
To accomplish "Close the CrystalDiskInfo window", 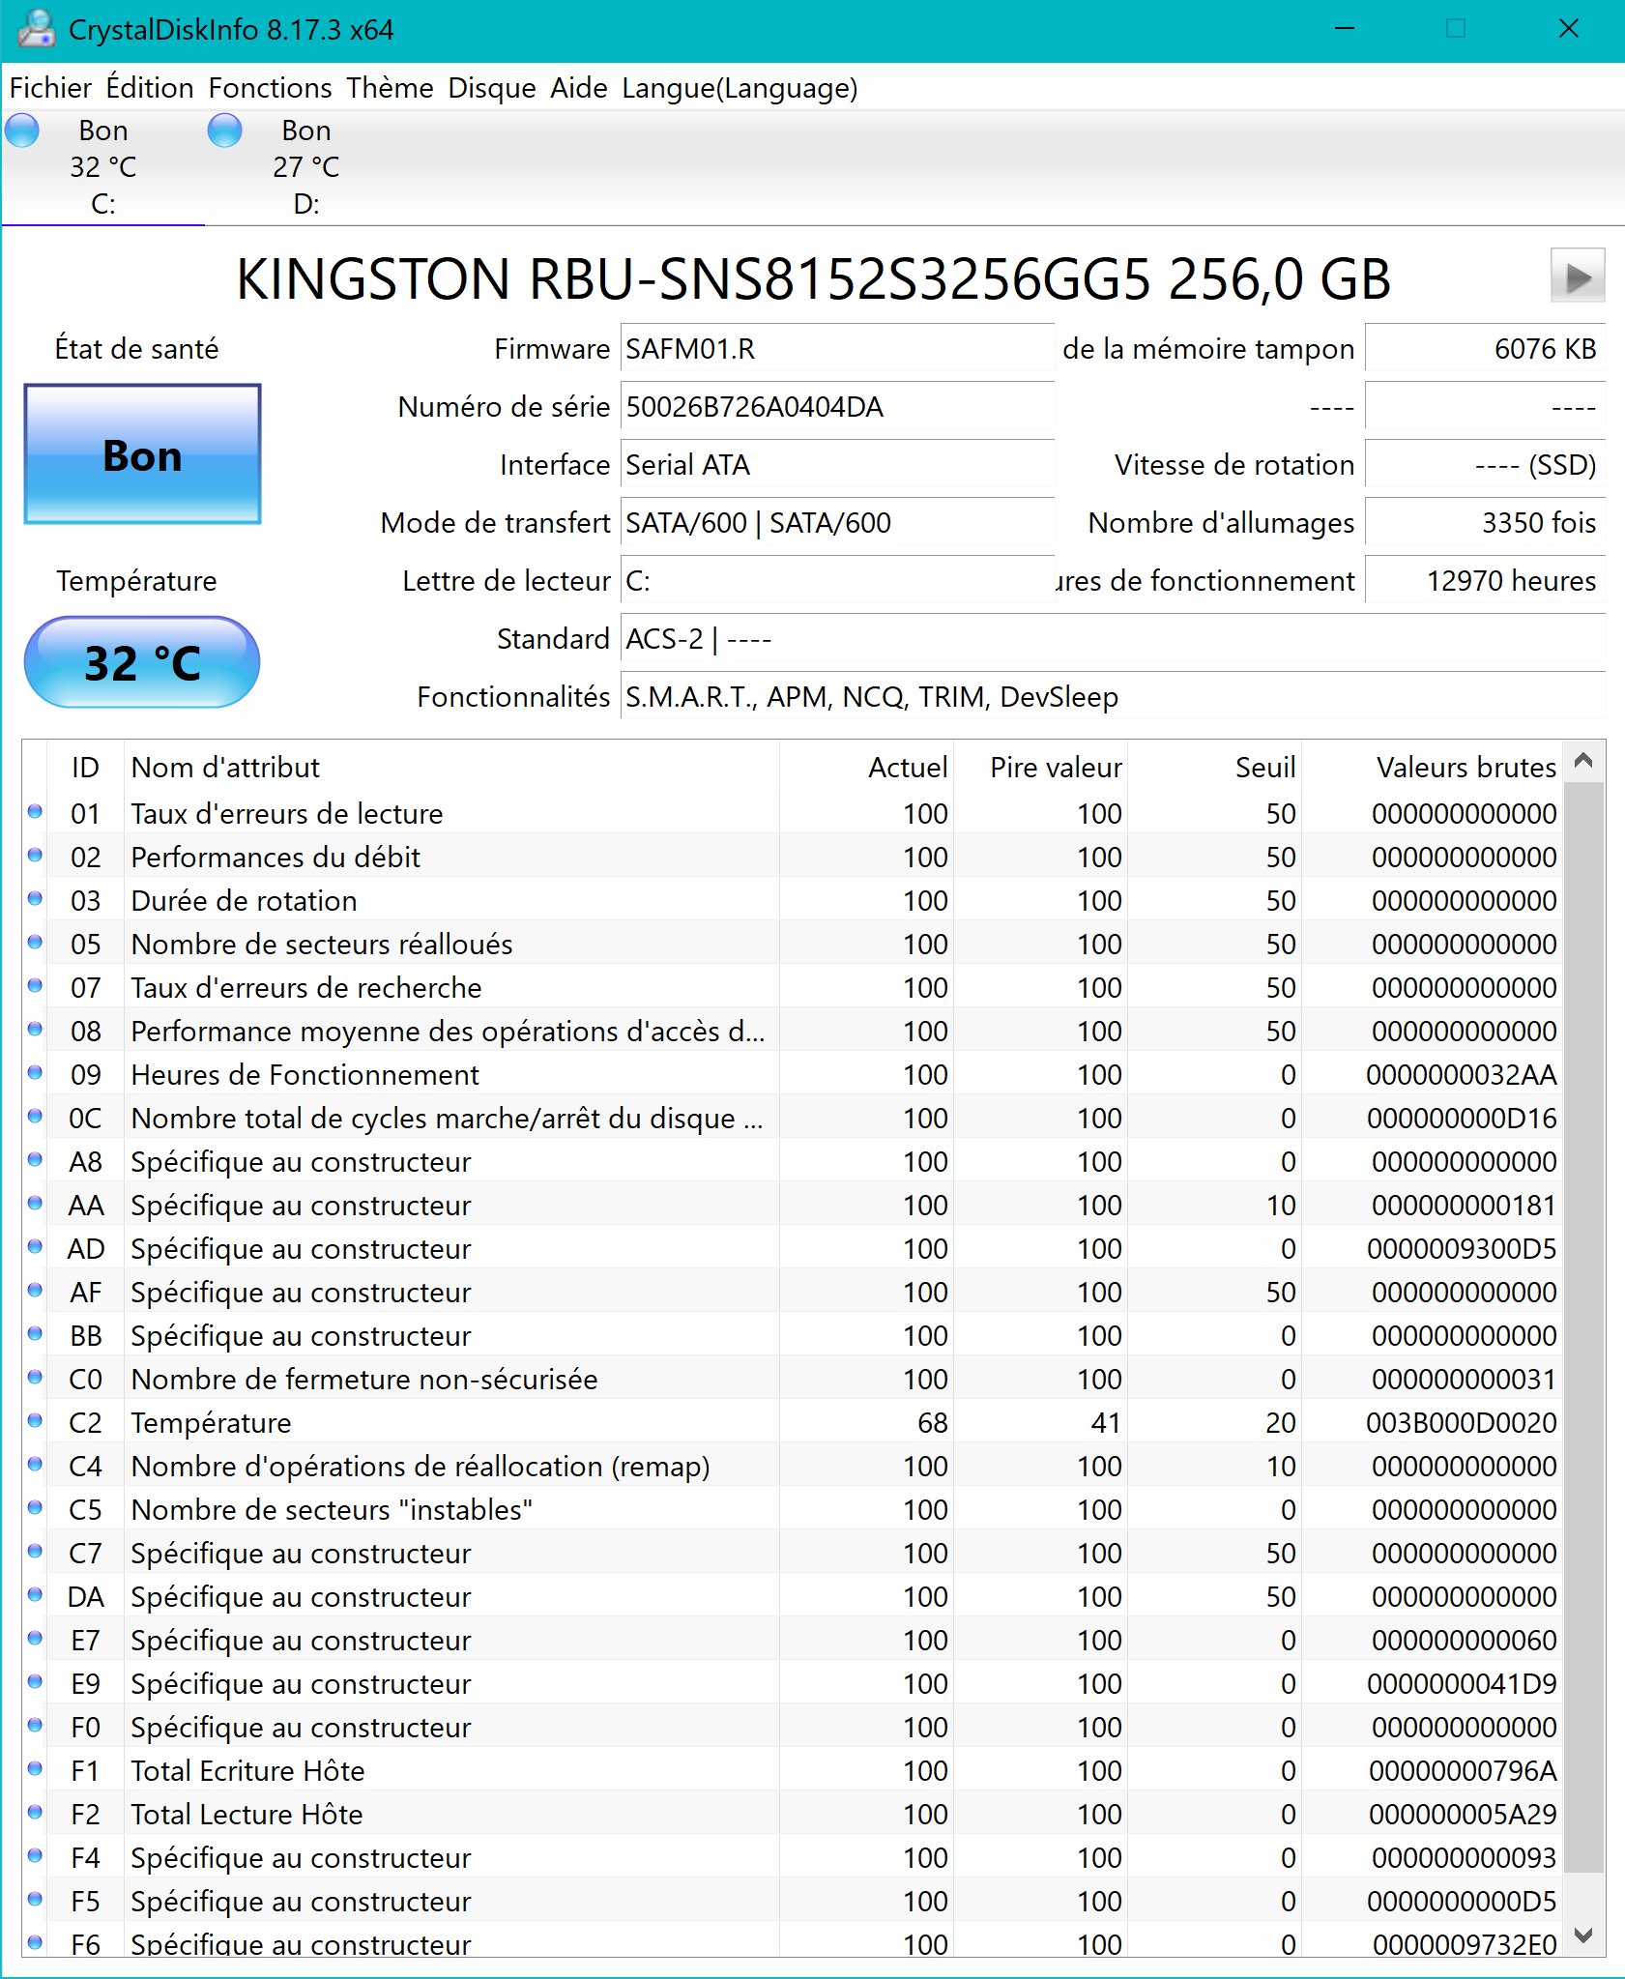I will point(1568,29).
